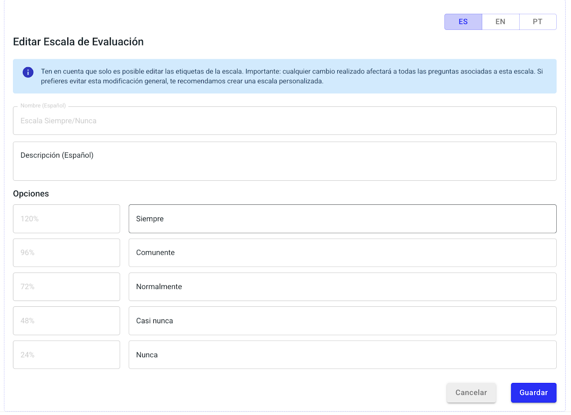This screenshot has width=571, height=415.
Task: Click the Editar Escala de Evaluación heading
Action: click(79, 42)
